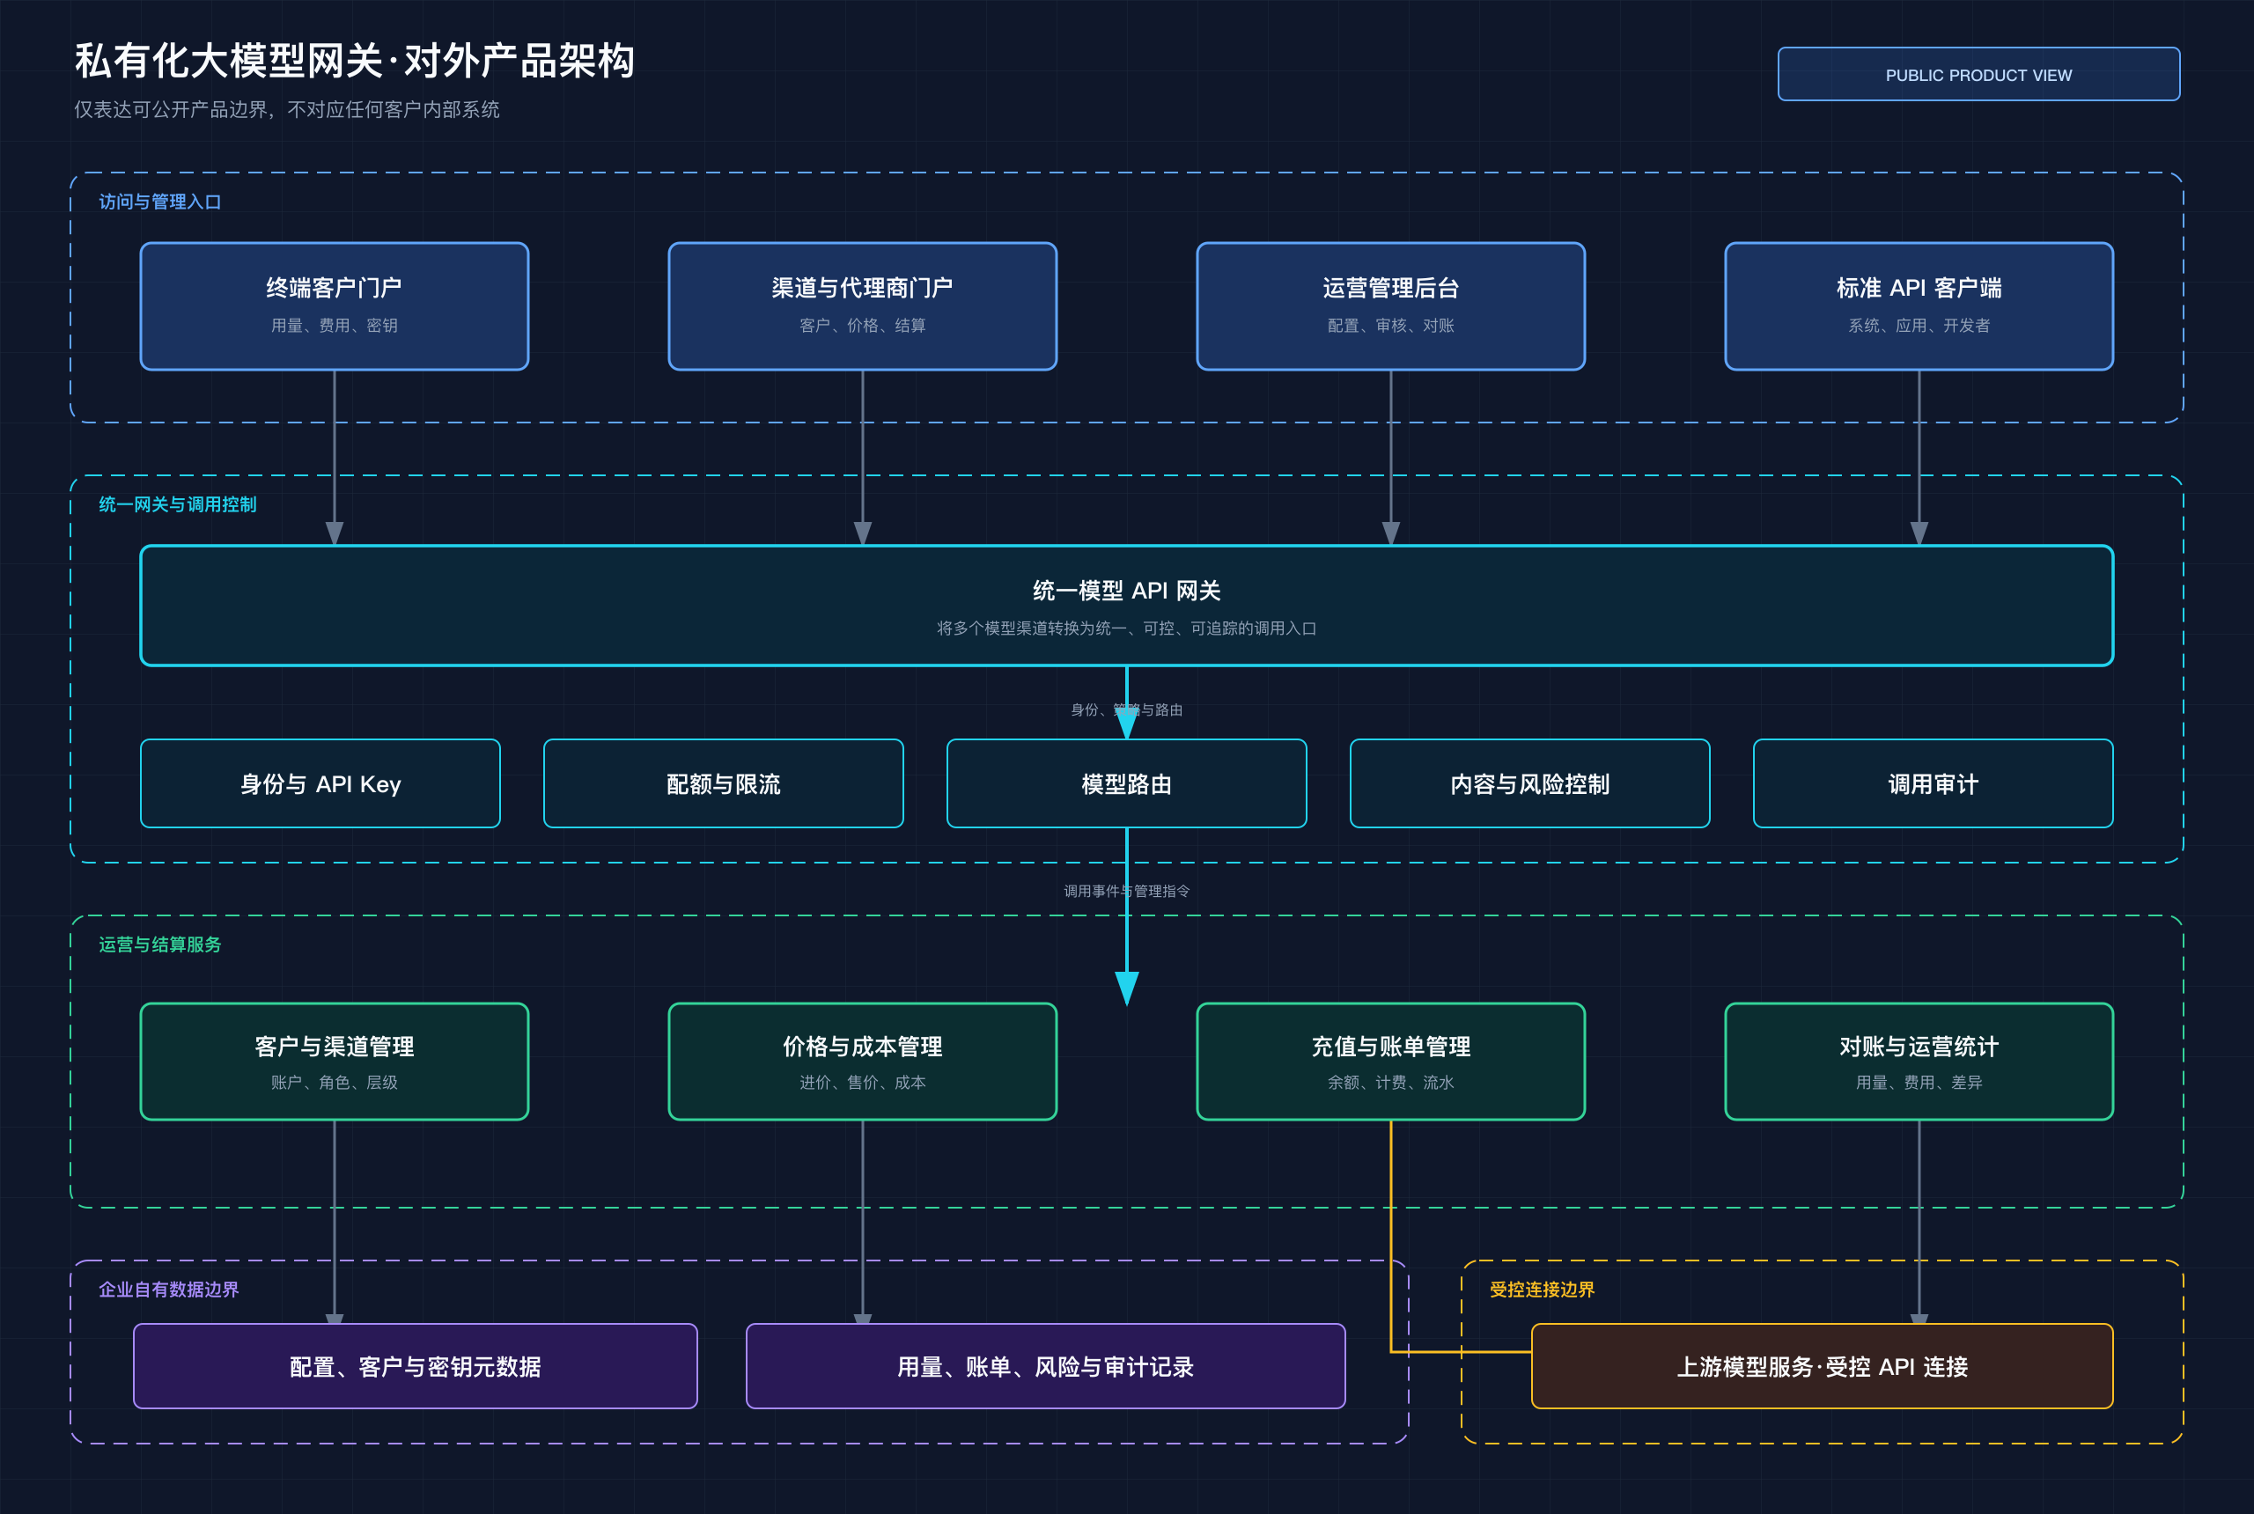Select the 模型路由 node
The width and height of the screenshot is (2254, 1514).
[1127, 783]
